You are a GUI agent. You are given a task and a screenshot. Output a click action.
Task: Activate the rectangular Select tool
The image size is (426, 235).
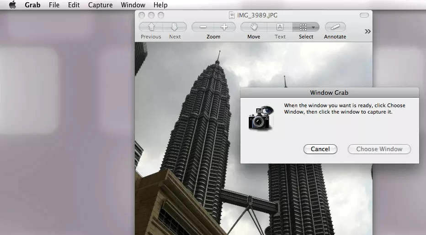303,27
